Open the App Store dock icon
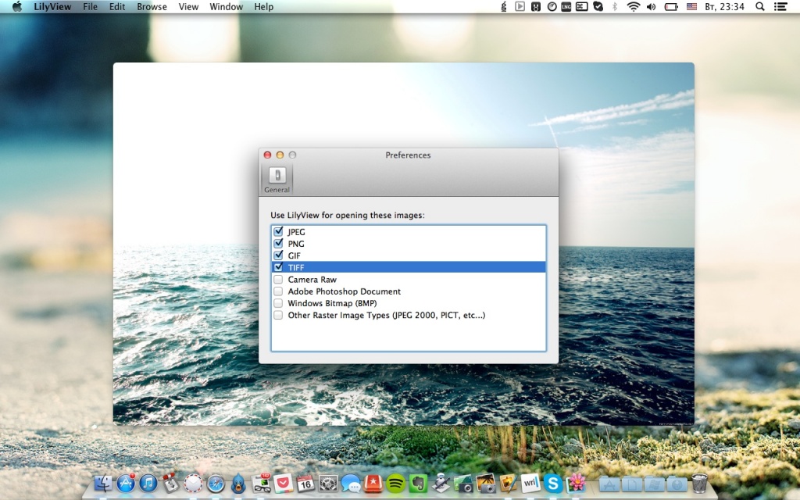Image resolution: width=800 pixels, height=500 pixels. tap(126, 484)
